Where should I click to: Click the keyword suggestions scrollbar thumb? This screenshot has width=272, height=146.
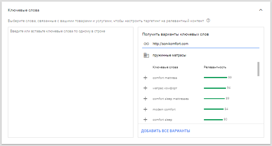[258, 69]
